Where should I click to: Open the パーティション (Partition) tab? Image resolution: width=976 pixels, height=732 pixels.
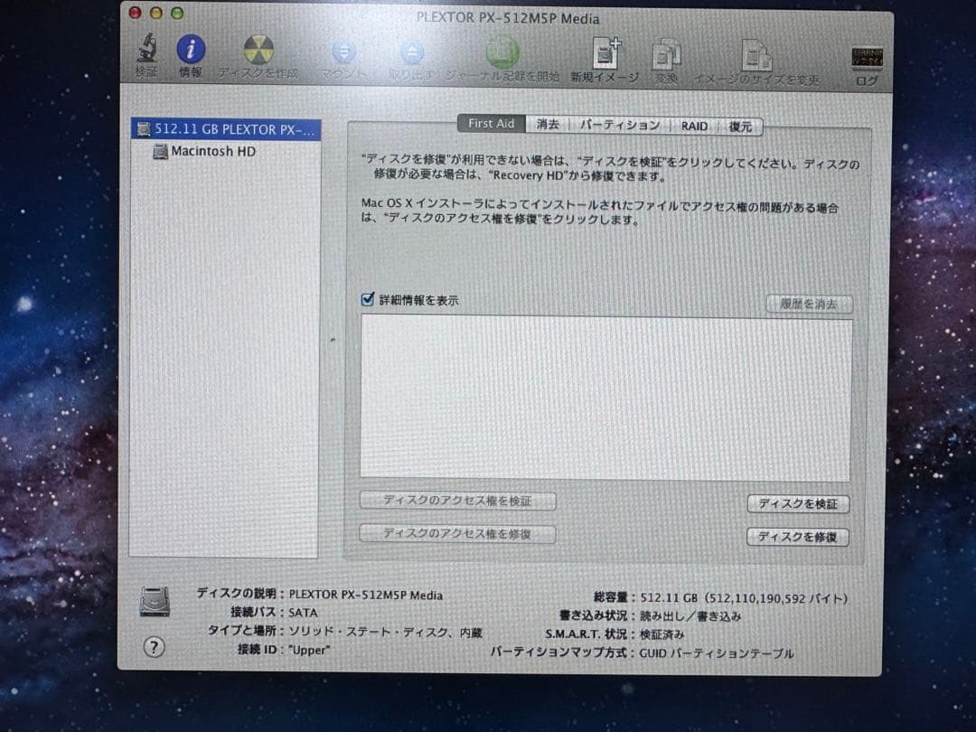click(620, 126)
